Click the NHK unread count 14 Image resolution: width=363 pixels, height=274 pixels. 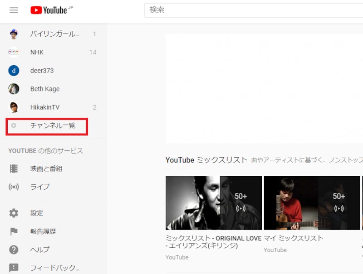(x=93, y=52)
